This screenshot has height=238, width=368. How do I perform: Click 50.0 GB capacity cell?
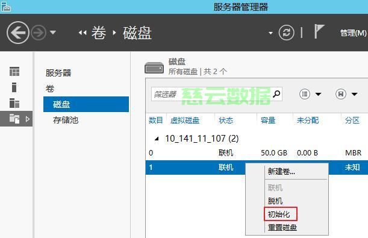click(x=274, y=153)
